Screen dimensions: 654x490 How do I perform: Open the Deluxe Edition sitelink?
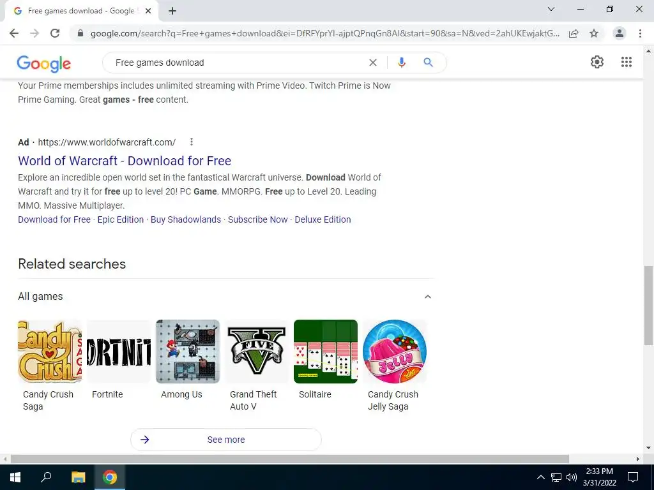(x=323, y=219)
